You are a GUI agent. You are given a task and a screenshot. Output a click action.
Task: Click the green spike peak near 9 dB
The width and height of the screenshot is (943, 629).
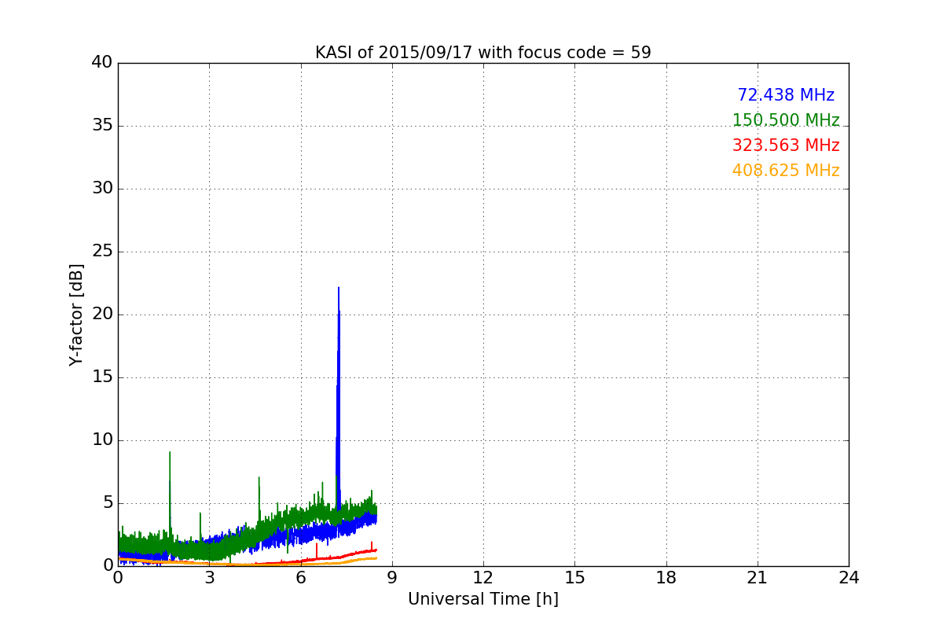click(170, 453)
